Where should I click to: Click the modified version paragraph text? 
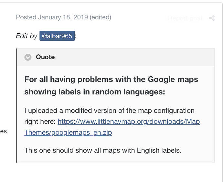[109, 111]
